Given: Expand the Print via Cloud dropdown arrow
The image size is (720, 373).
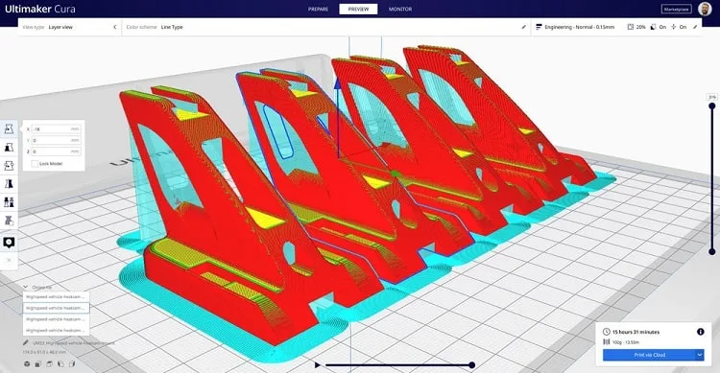Looking at the screenshot, I should coord(699,355).
